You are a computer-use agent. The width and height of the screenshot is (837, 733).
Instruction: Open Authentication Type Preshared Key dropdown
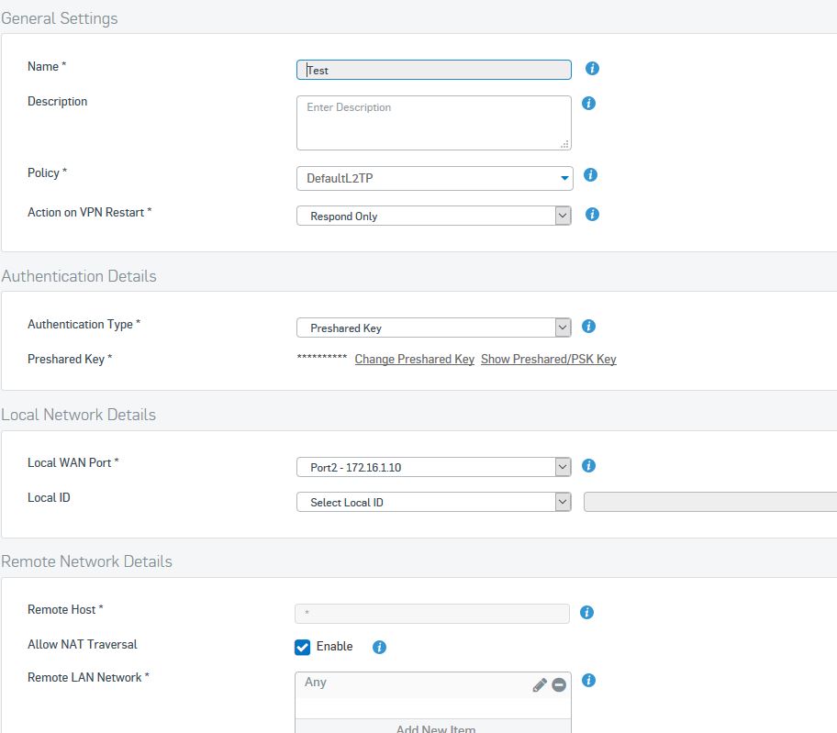click(433, 328)
